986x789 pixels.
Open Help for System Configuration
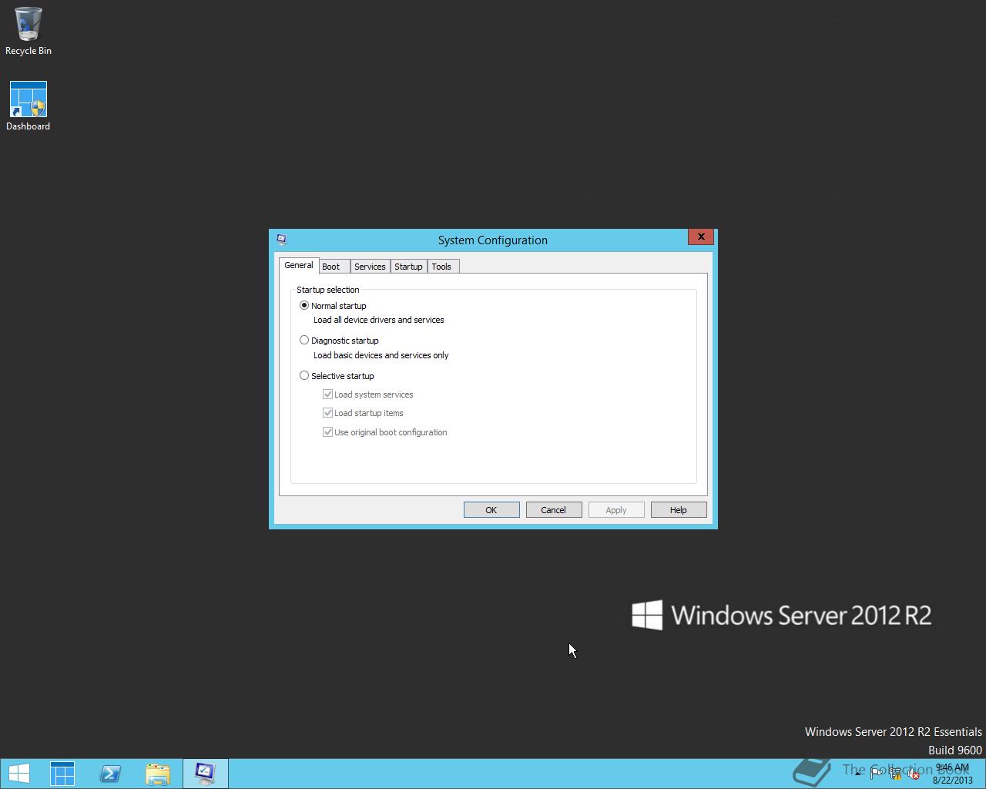(x=679, y=510)
